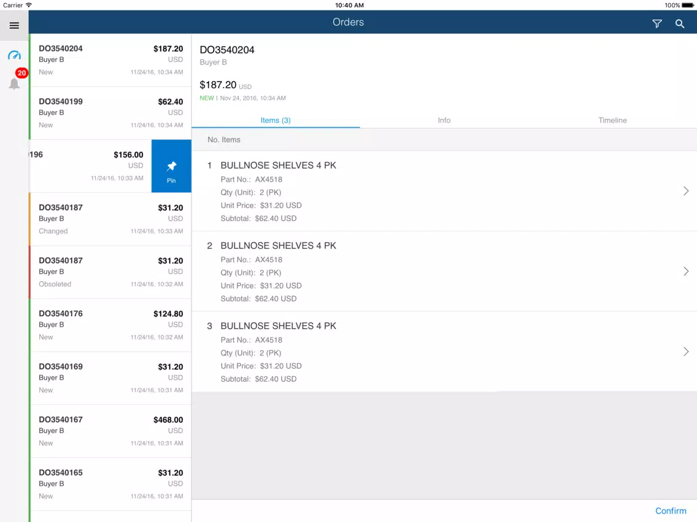697x522 pixels.
Task: Select order DO3540176 for $124.80
Action: [110, 325]
